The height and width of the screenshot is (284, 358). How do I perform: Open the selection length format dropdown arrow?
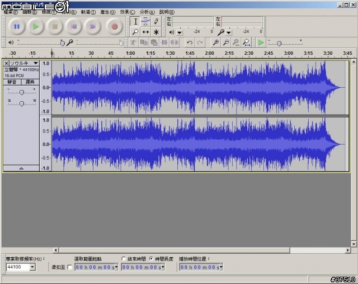(x=163, y=267)
